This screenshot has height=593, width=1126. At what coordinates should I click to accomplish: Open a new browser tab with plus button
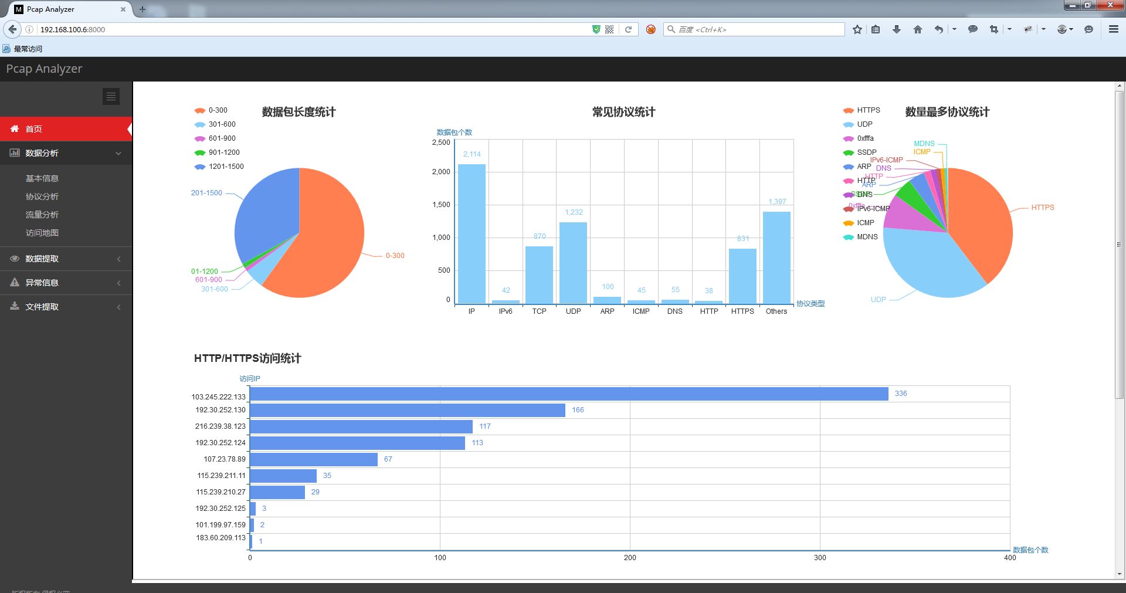pos(143,9)
